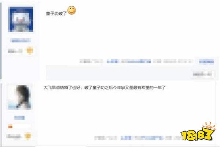Open the blurred blue username under second avatar
Viewport: 220px width, 147px height.
click(19, 118)
